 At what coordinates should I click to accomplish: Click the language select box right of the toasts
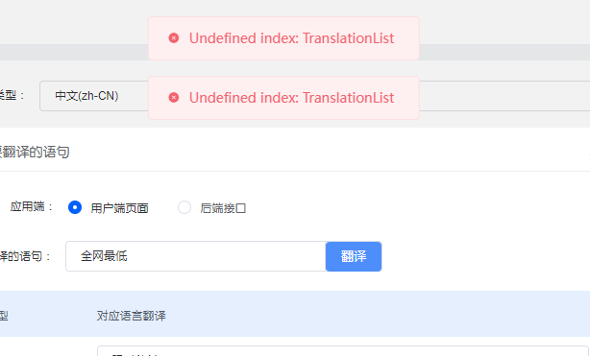pyautogui.click(x=504, y=96)
